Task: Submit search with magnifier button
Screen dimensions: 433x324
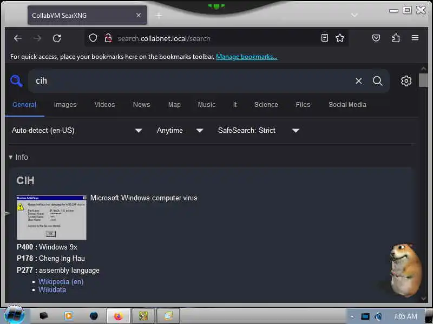Action: (377, 81)
